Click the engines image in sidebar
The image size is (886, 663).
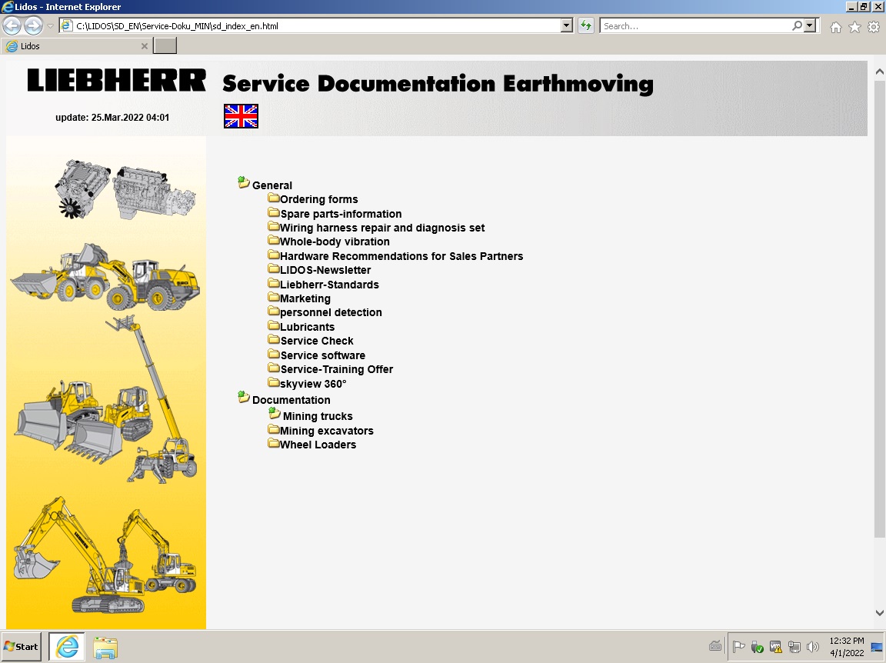click(x=126, y=189)
